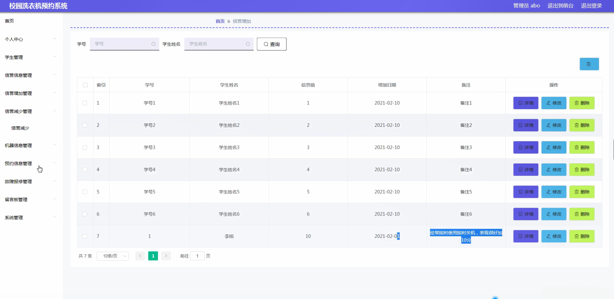Click 删除 for row 学号1
The width and height of the screenshot is (614, 299).
pyautogui.click(x=582, y=103)
